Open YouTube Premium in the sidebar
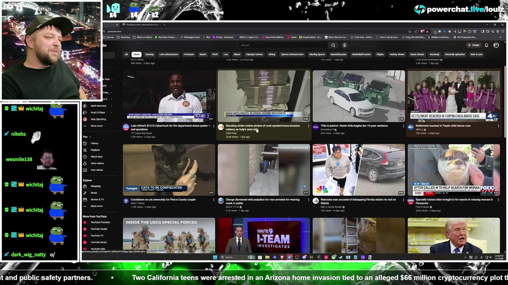508x285 pixels. pos(100,222)
